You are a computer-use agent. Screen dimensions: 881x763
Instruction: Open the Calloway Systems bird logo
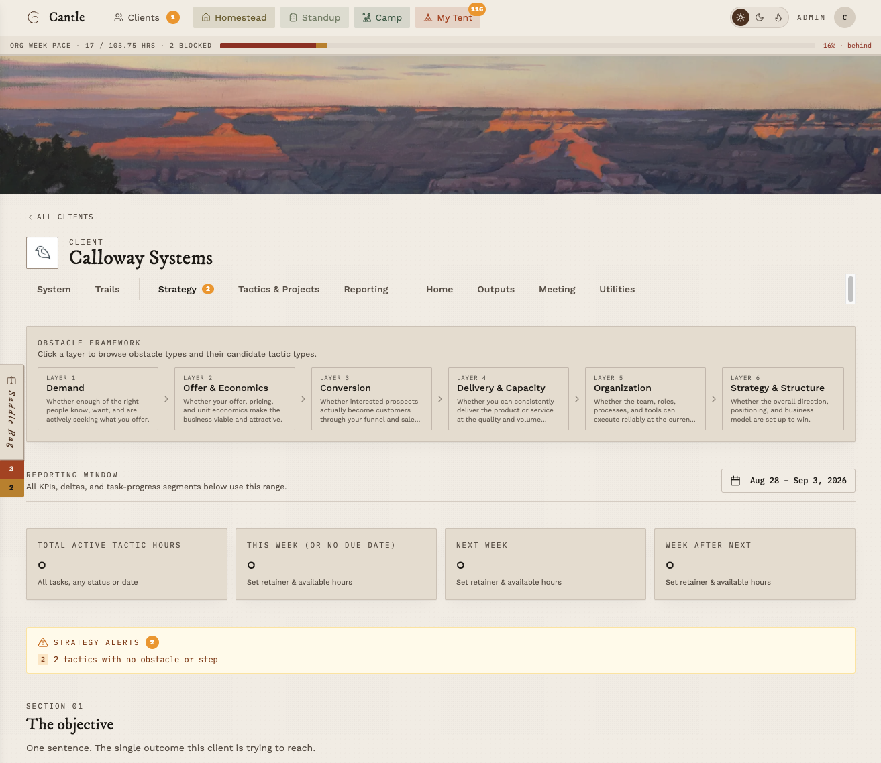(x=42, y=253)
